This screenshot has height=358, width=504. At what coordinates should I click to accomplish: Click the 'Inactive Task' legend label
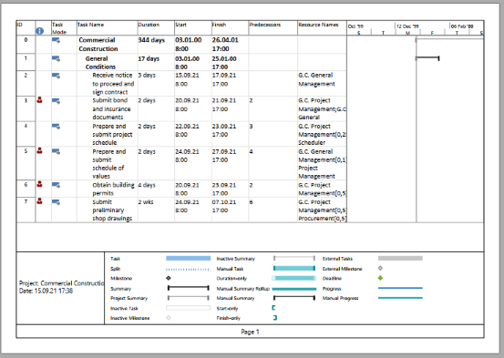pyautogui.click(x=124, y=308)
